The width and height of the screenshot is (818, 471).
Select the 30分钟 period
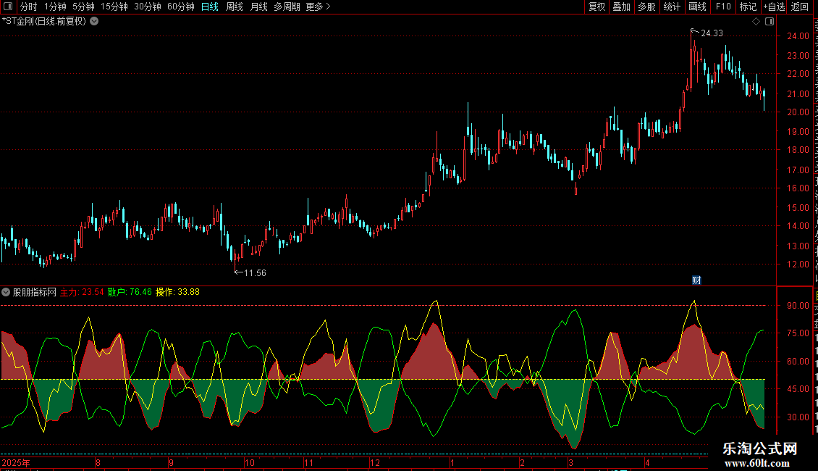coord(148,7)
